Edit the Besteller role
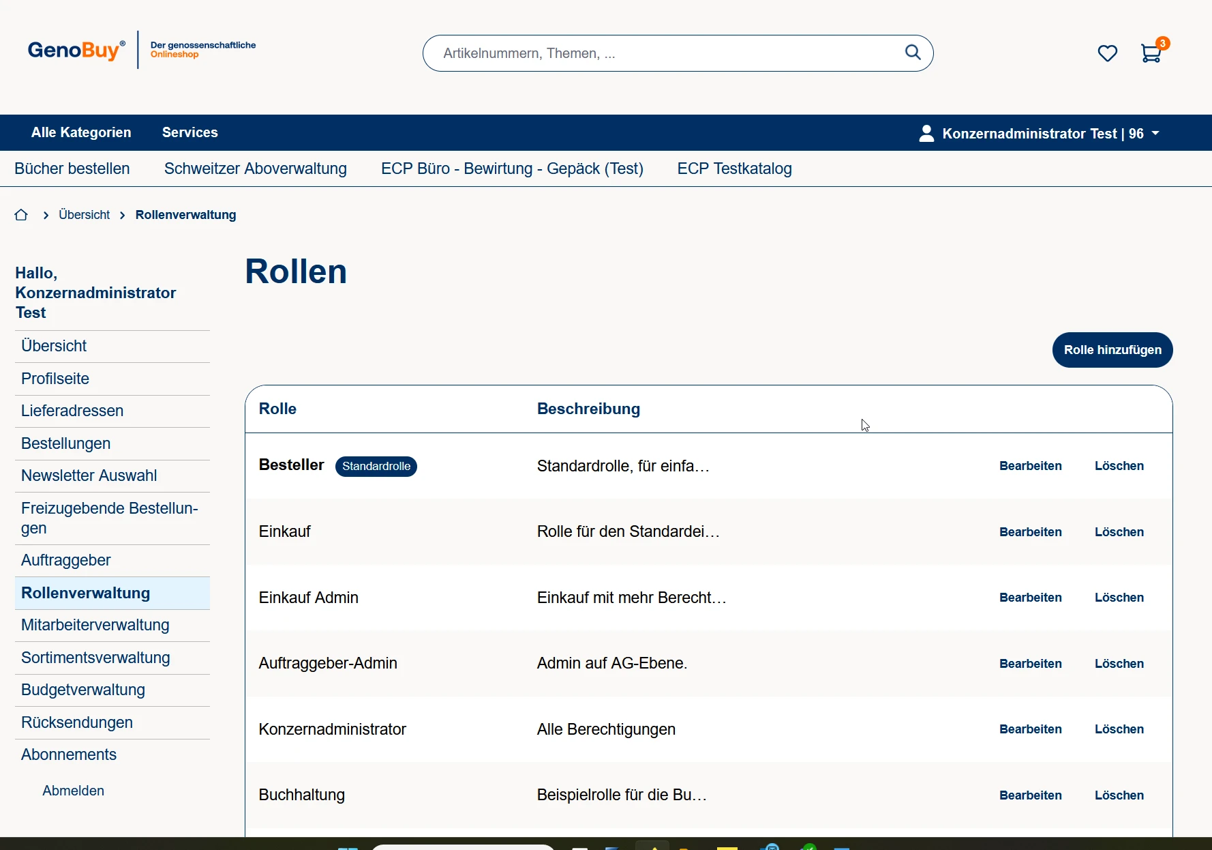1212x850 pixels. (1030, 466)
